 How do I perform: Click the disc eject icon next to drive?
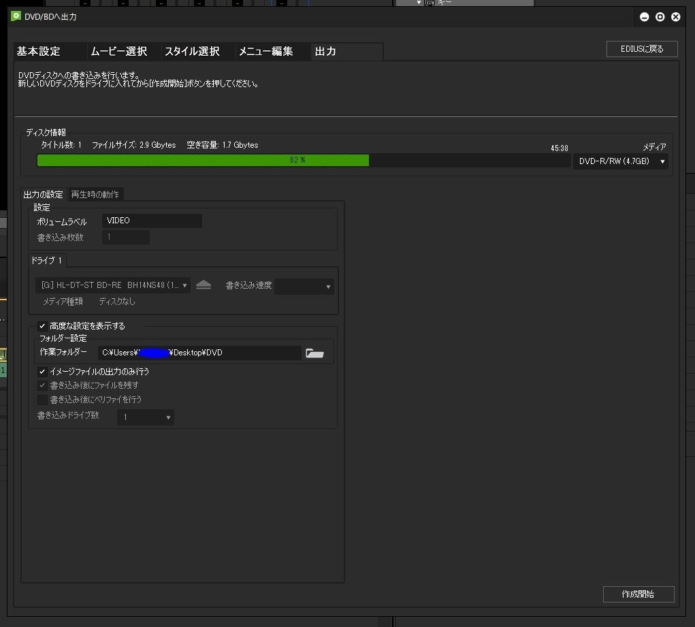[x=204, y=285]
